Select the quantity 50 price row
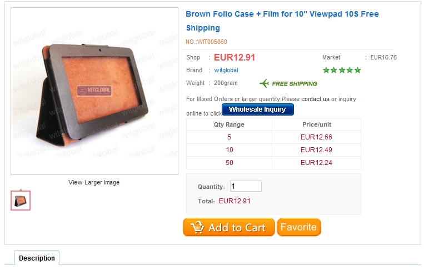The width and height of the screenshot is (424, 270). tap(273, 163)
